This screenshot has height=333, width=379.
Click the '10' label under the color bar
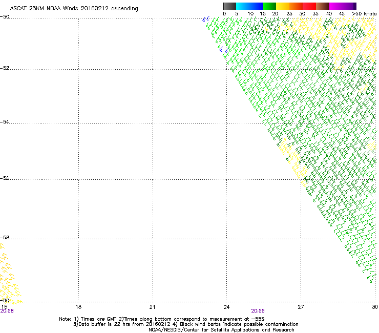250,14
